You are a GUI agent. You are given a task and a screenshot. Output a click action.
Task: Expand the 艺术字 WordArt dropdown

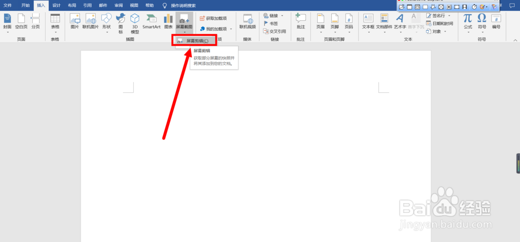coord(400,32)
